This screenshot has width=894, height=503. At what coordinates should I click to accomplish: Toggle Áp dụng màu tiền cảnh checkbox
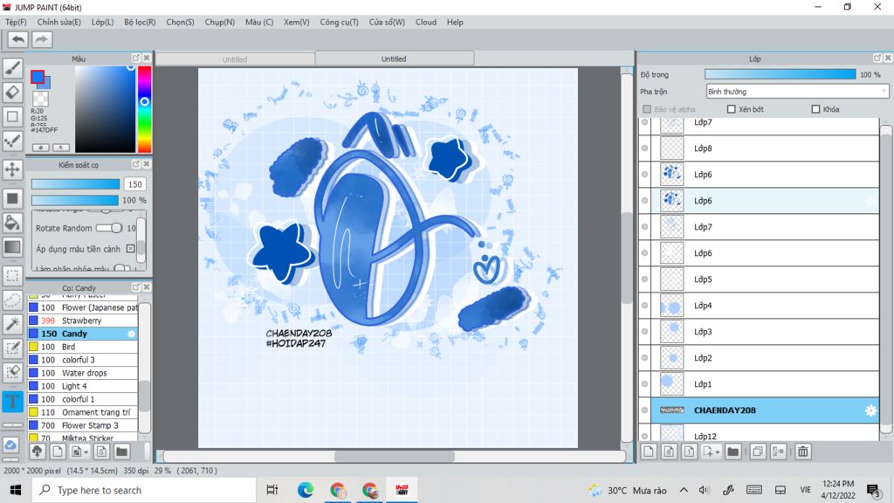coord(131,249)
